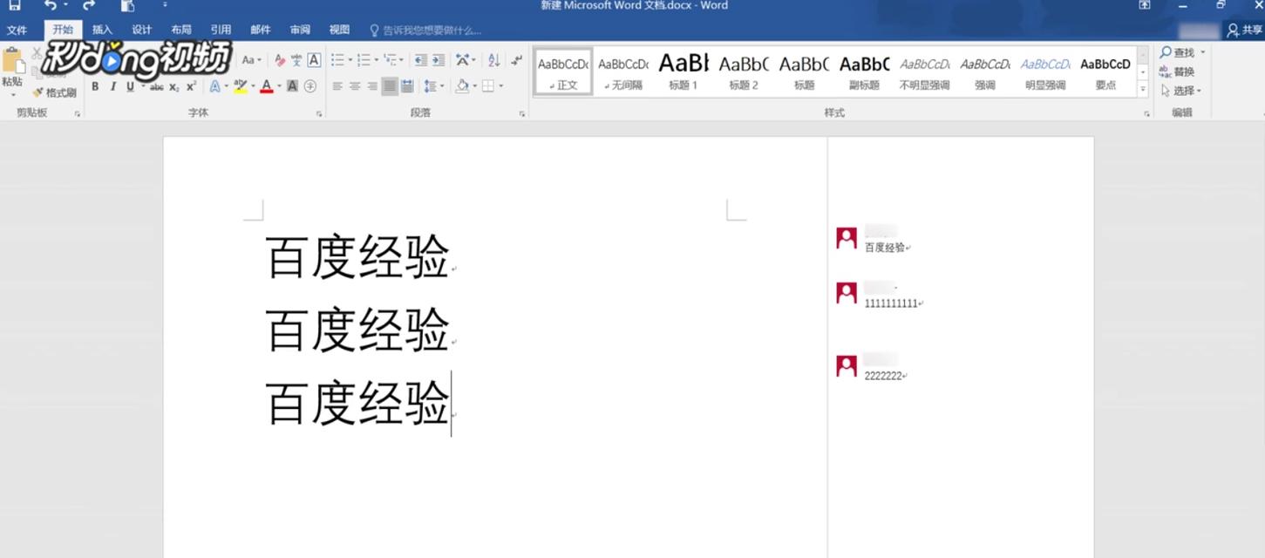This screenshot has width=1265, height=558.
Task: Apply the 标题 1 heading style
Action: 684,71
